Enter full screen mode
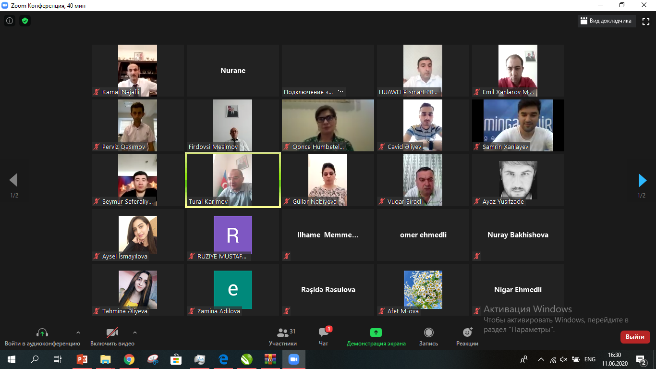Image resolution: width=656 pixels, height=369 pixels. coord(646,21)
